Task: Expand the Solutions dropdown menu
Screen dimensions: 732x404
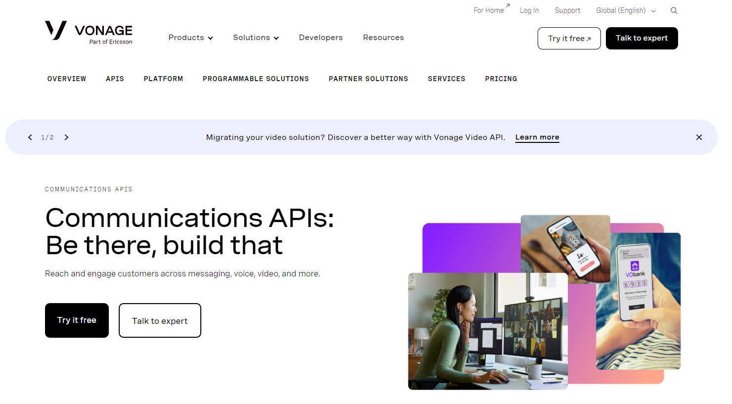Action: tap(256, 38)
